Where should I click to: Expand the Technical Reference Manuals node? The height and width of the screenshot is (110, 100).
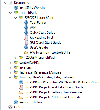coord(10,73)
